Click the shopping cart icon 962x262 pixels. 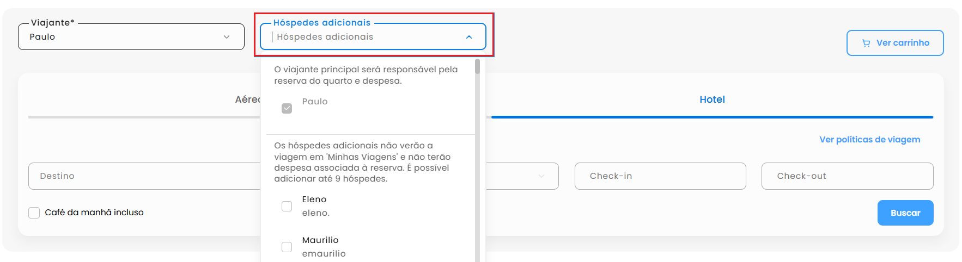pyautogui.click(x=866, y=43)
